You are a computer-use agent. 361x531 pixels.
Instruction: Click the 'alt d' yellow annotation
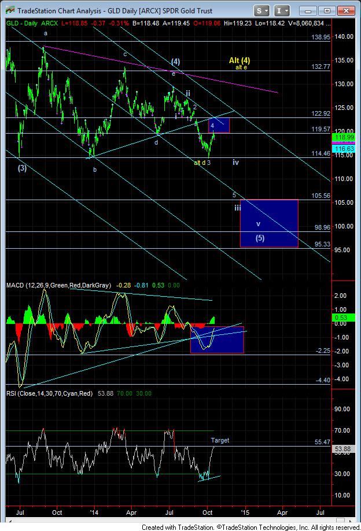tap(200, 163)
